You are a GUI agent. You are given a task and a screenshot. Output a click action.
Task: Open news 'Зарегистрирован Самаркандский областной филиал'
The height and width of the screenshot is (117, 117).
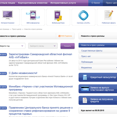(x=40, y=56)
